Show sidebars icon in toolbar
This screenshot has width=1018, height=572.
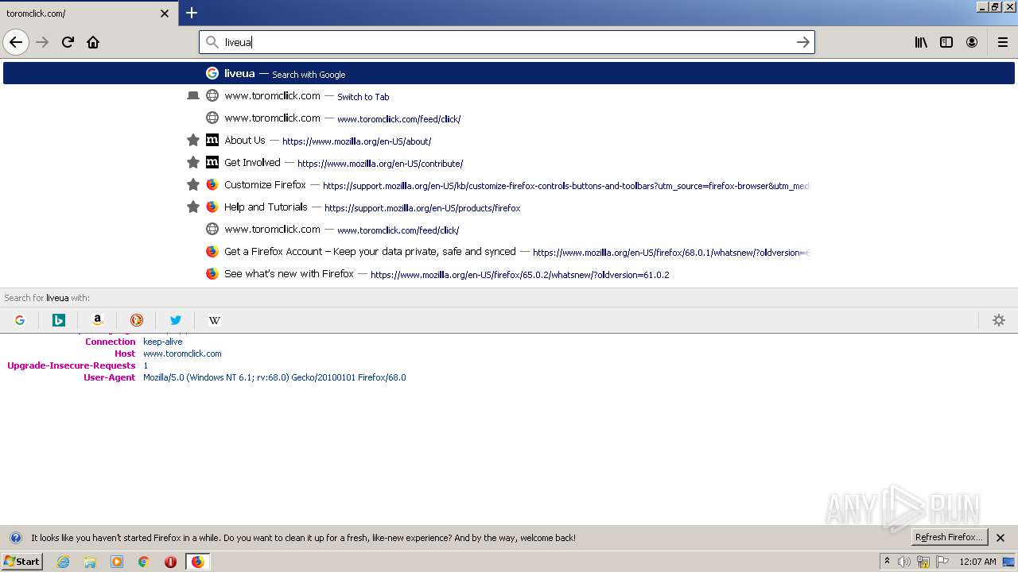point(946,42)
